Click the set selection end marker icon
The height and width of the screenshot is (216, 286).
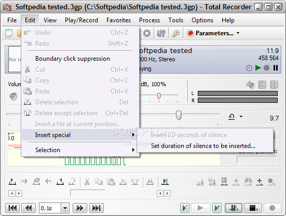[60, 182]
